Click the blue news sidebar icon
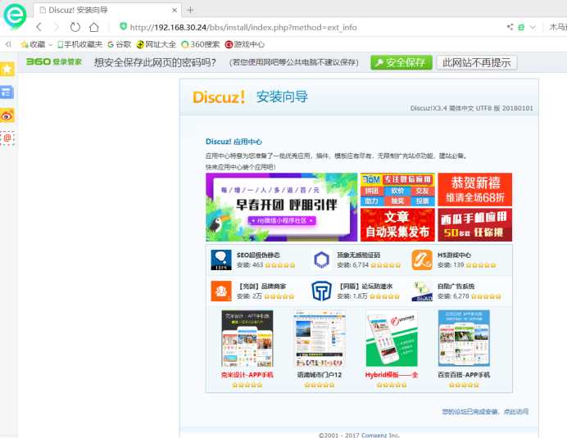This screenshot has width=567, height=438. pos(7,93)
